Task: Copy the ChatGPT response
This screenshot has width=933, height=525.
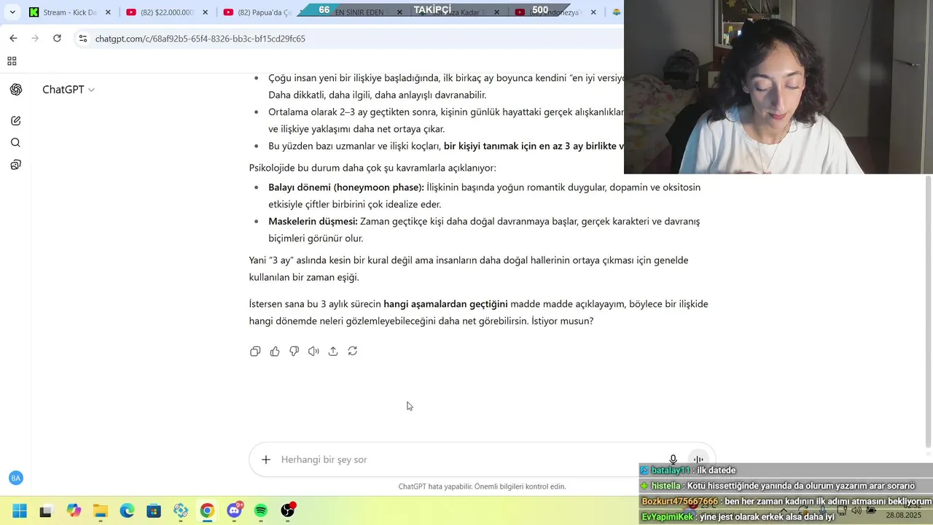Action: pyautogui.click(x=255, y=351)
